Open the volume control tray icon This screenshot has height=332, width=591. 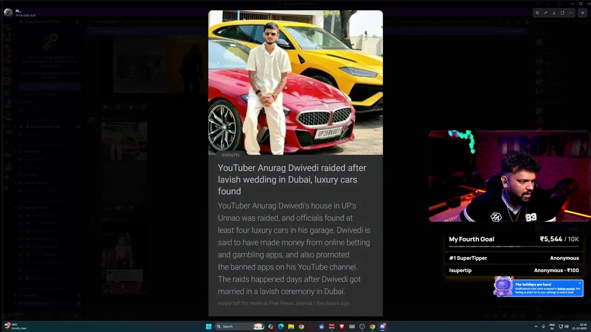[x=567, y=326]
